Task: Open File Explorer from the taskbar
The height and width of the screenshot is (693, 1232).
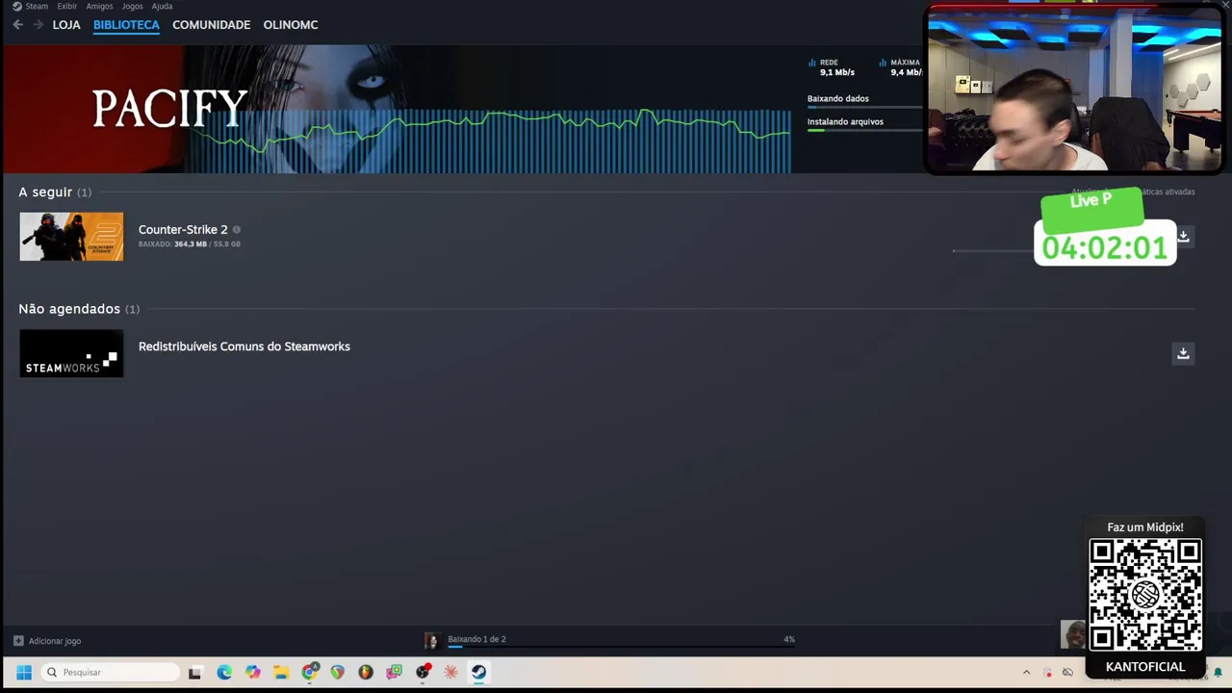Action: point(281,672)
